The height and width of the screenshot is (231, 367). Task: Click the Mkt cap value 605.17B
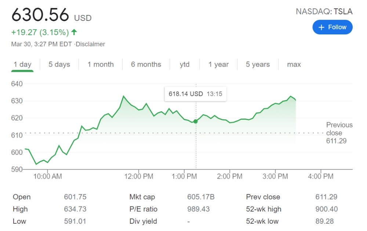[x=201, y=197]
